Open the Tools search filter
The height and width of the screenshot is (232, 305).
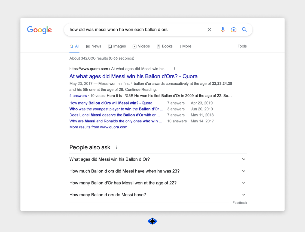pos(242,46)
